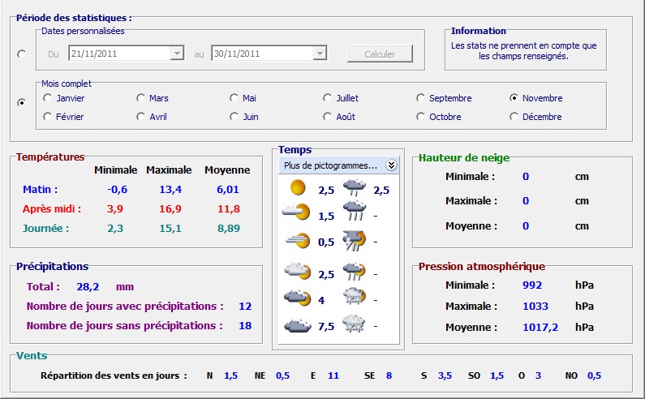The height and width of the screenshot is (399, 645).
Task: Click the sunny weather pictogram
Action: pos(298,187)
